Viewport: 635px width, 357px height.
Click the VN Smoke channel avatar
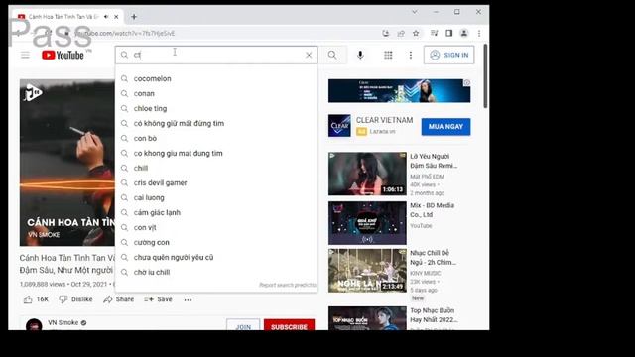click(x=34, y=325)
